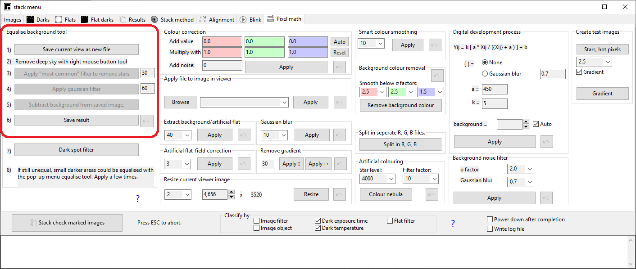The image size is (636, 269).
Task: Click the Auto colour correction button
Action: click(340, 42)
